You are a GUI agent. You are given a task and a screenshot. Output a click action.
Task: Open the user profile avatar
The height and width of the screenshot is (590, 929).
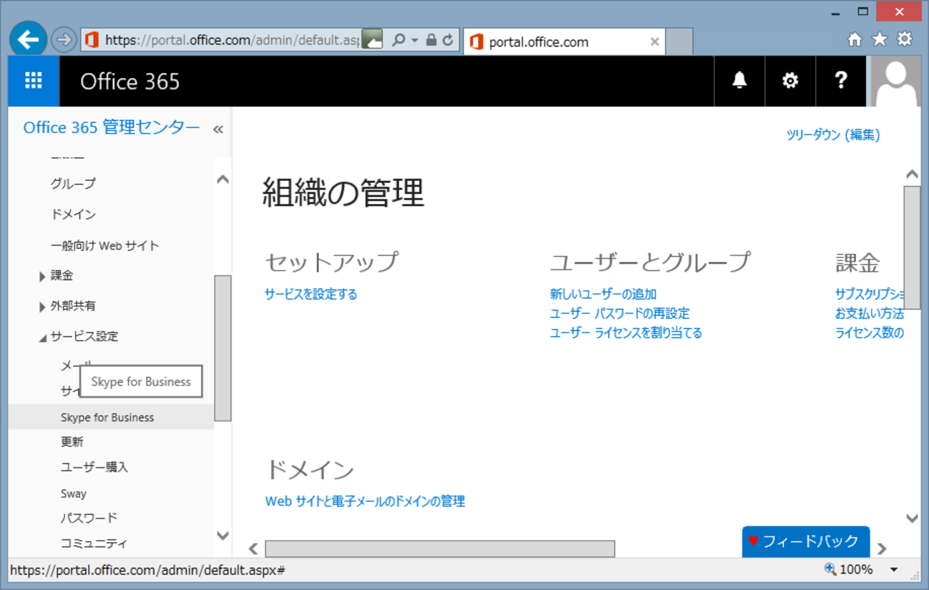pyautogui.click(x=895, y=81)
